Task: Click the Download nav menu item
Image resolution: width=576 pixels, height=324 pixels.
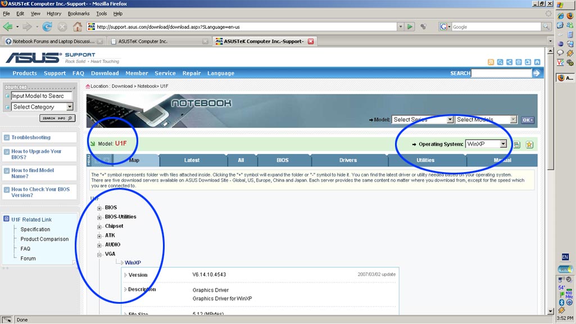Action: (x=105, y=73)
